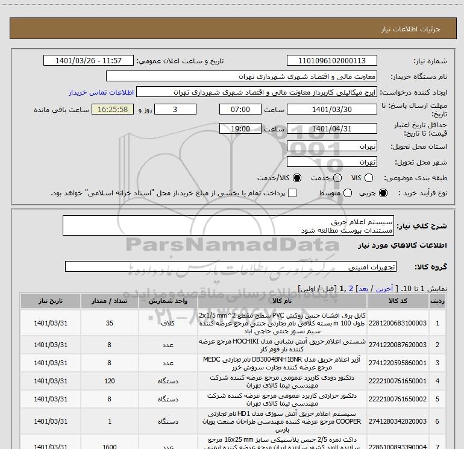
Task: Click the announcement date field 1401/03/26 - 11:57
Action: pyautogui.click(x=89, y=60)
